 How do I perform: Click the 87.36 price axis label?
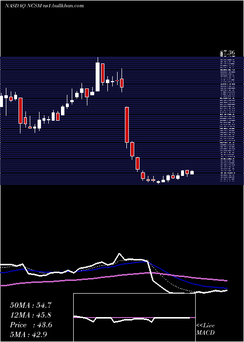(227, 53)
